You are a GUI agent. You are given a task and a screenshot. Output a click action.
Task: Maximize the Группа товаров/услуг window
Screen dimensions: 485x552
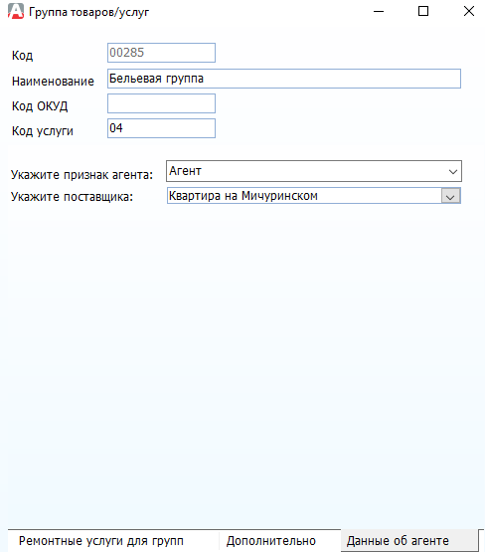[423, 11]
